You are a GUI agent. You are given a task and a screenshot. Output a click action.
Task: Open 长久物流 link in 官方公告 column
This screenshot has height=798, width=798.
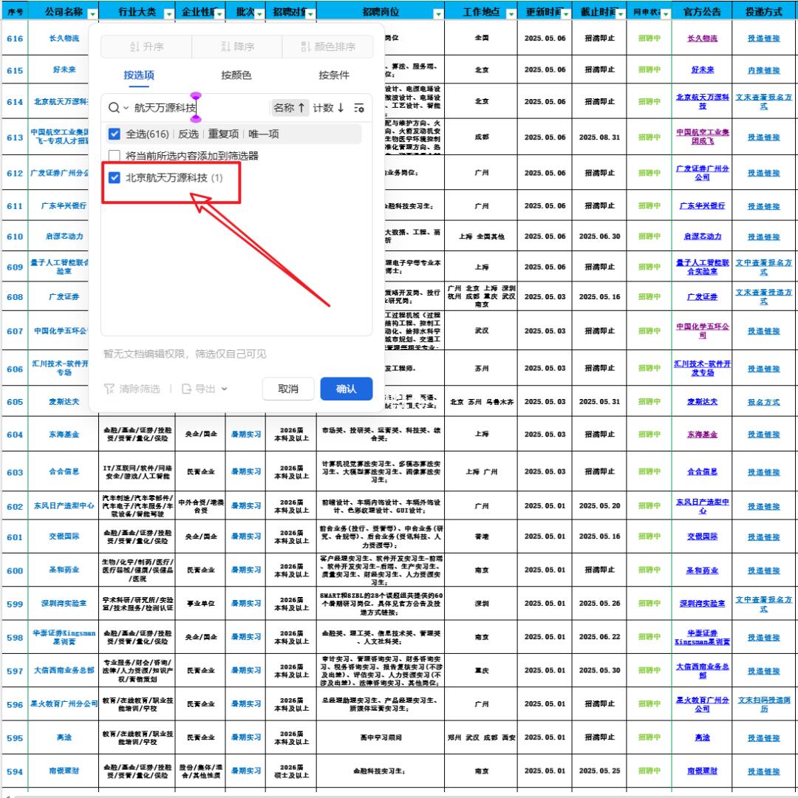point(702,38)
